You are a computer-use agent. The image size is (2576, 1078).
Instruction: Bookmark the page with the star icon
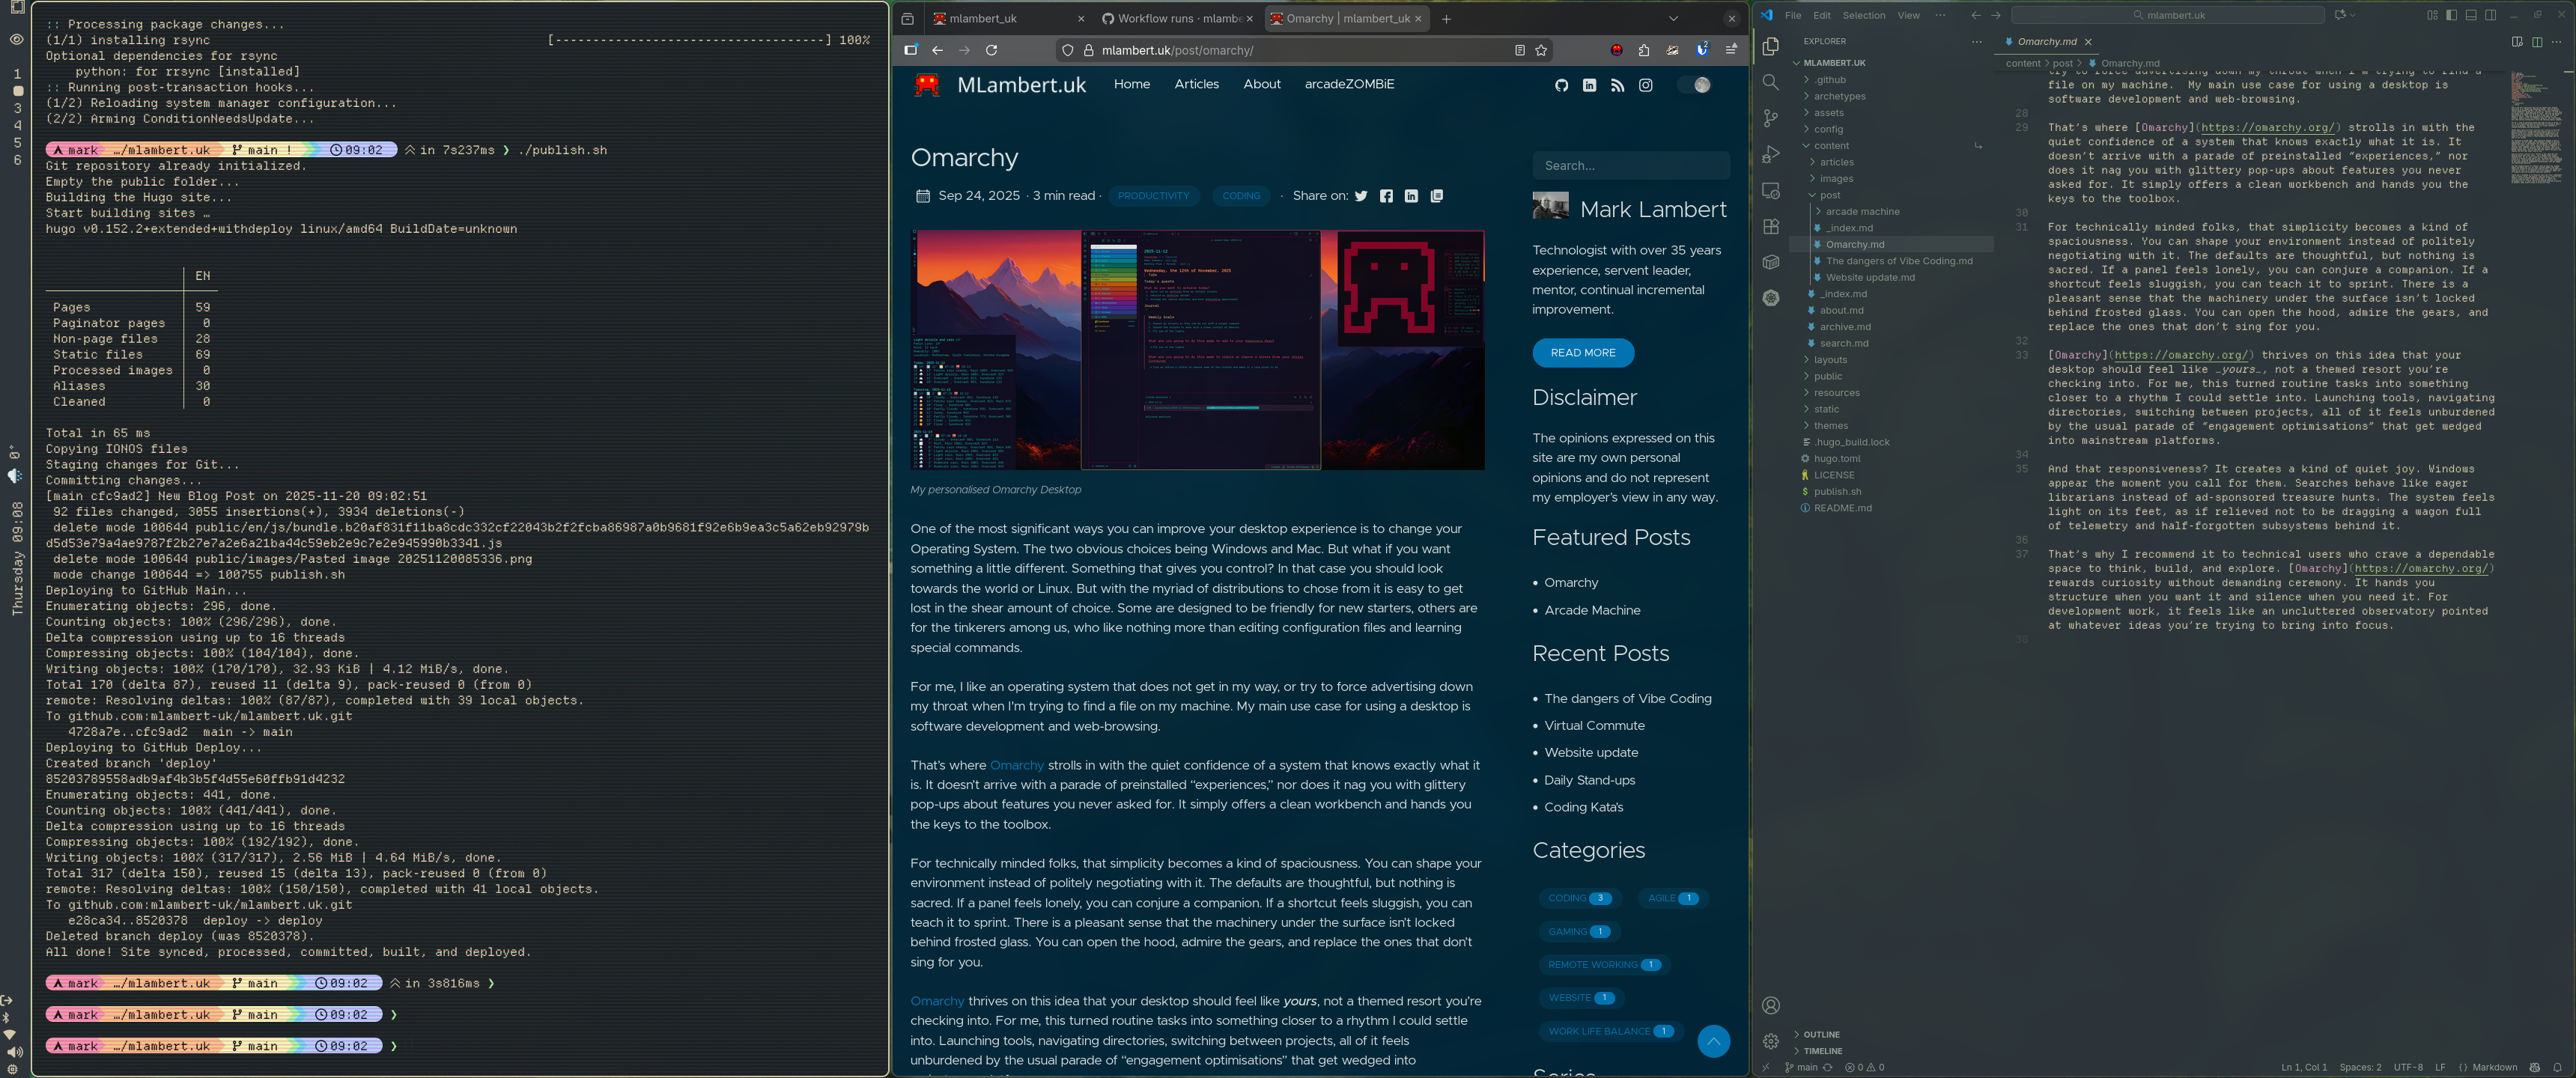1541,50
